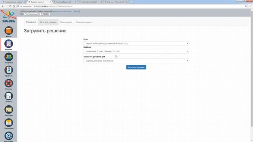Click the Загрузить решение page heading
This screenshot has height=142, width=253.
[x=45, y=31]
